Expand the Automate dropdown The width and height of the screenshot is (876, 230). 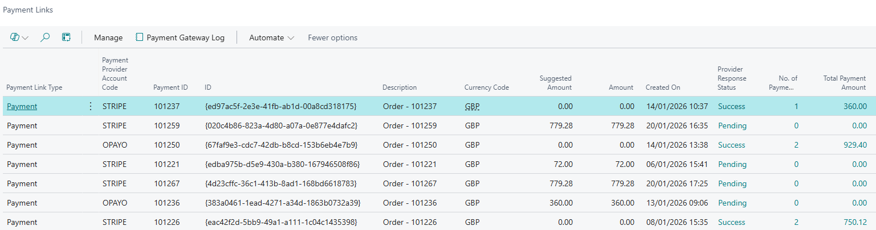coord(271,37)
